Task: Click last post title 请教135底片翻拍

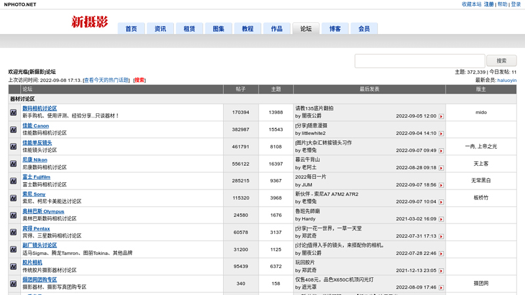Action: tap(314, 108)
